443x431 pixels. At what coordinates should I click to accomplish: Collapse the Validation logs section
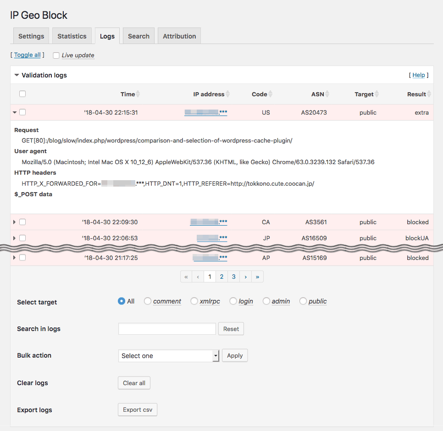17,75
